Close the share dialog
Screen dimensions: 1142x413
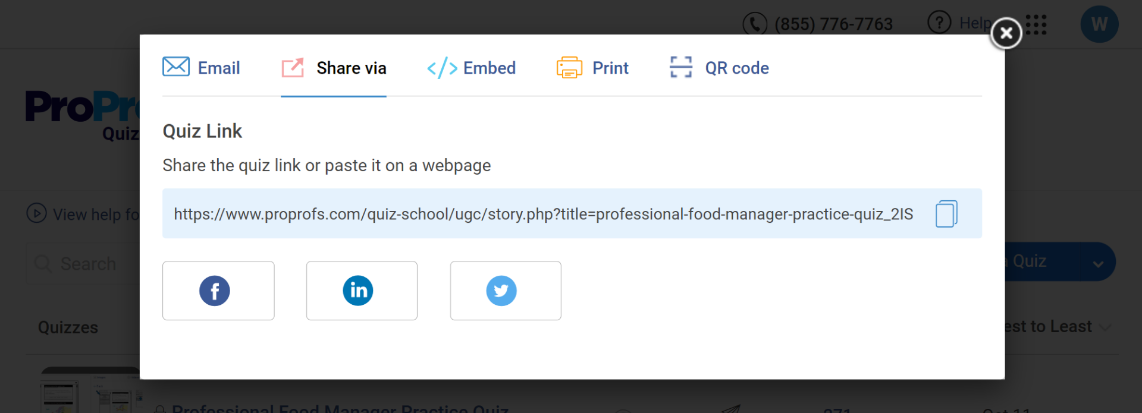(1006, 33)
